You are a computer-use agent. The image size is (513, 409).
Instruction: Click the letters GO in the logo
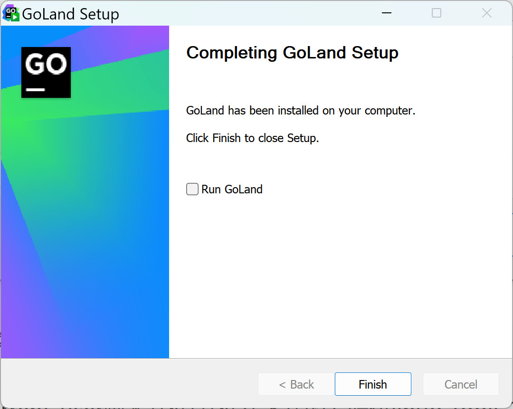(x=46, y=64)
